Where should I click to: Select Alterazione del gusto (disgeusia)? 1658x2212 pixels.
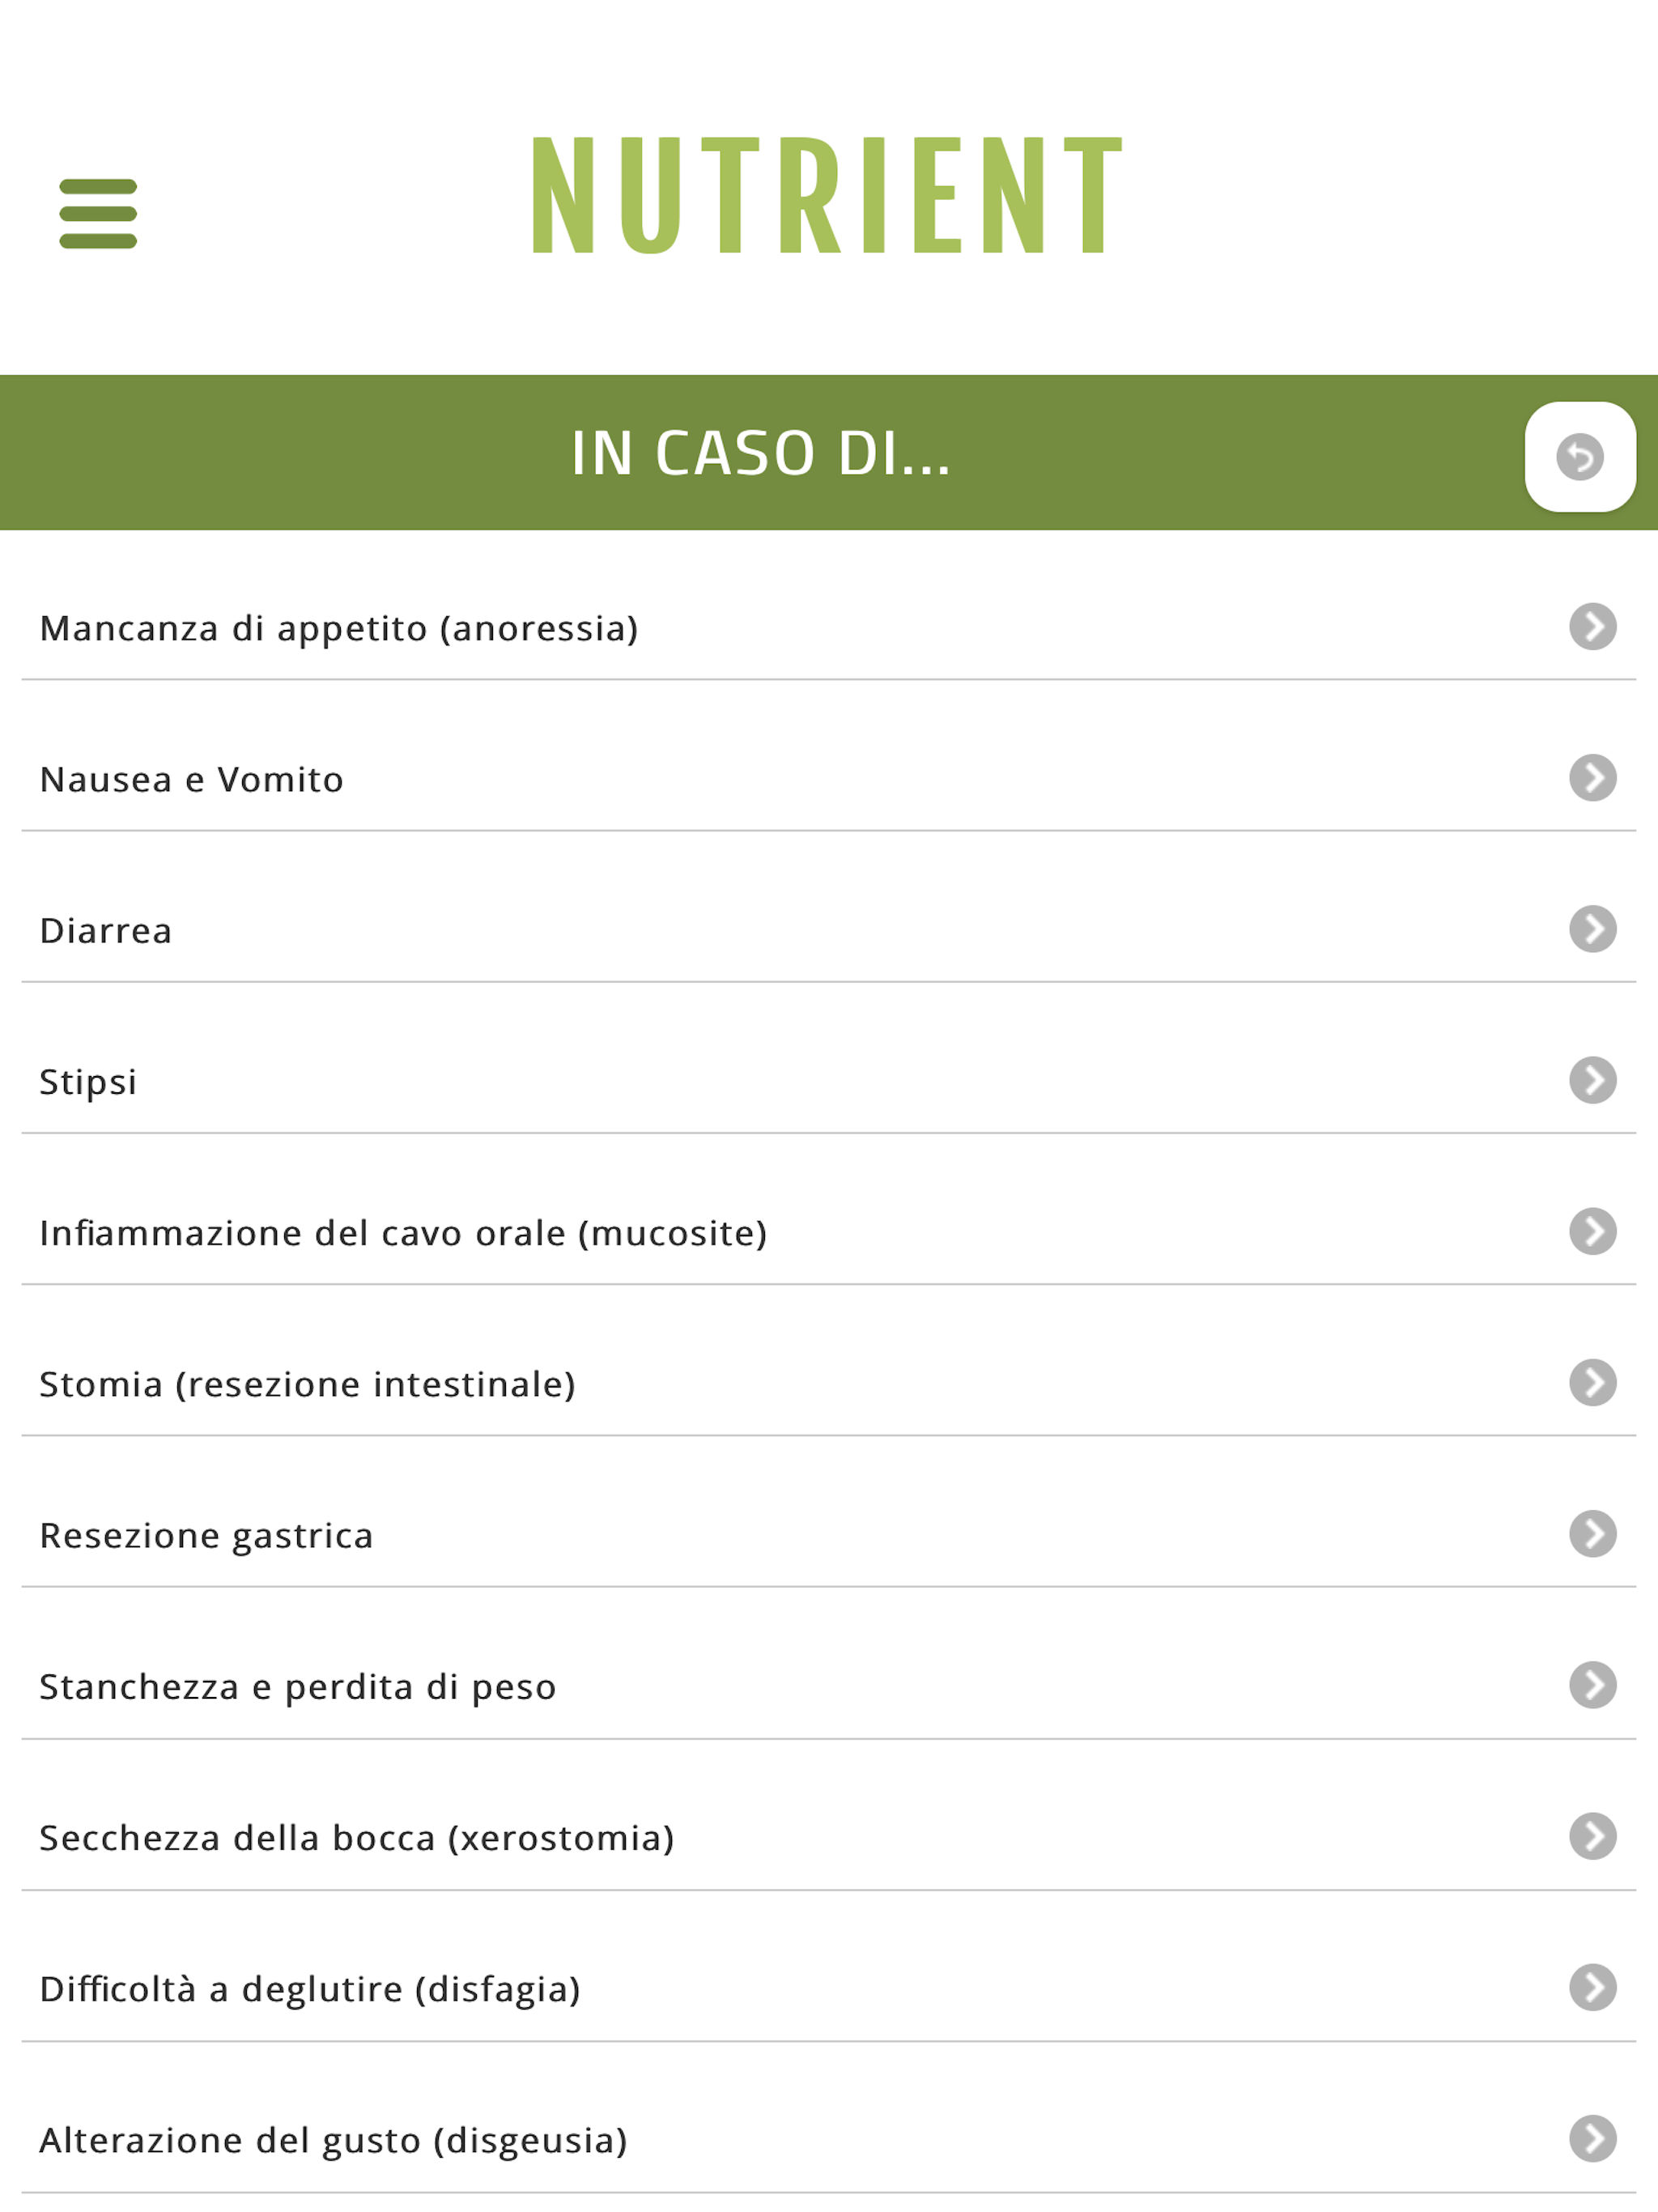click(829, 2140)
